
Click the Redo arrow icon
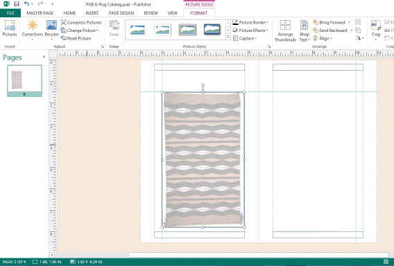coord(40,3)
